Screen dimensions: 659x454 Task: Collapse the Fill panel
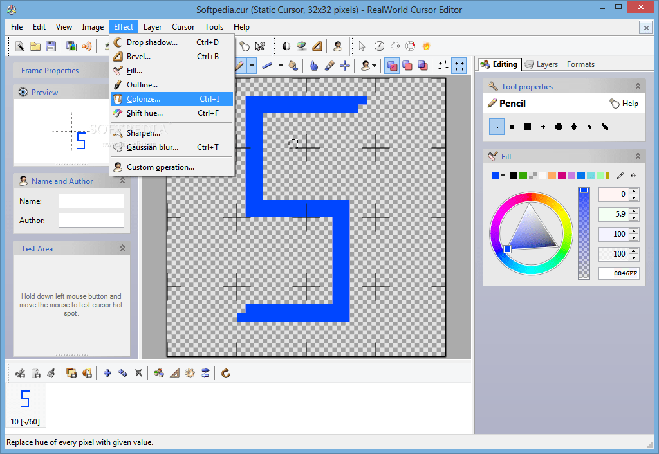point(638,156)
